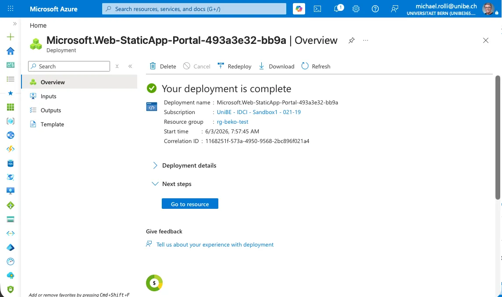The width and height of the screenshot is (502, 297).
Task: Open the Azure portal waffle menu
Action: point(10,9)
